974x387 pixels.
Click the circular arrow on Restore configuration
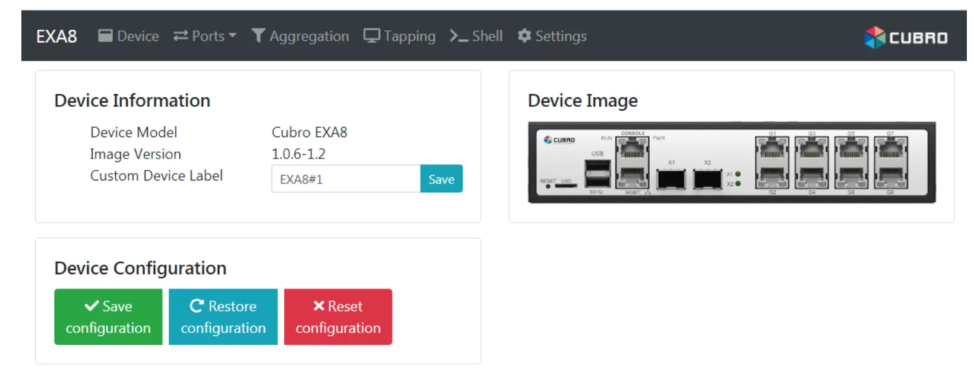coord(197,306)
